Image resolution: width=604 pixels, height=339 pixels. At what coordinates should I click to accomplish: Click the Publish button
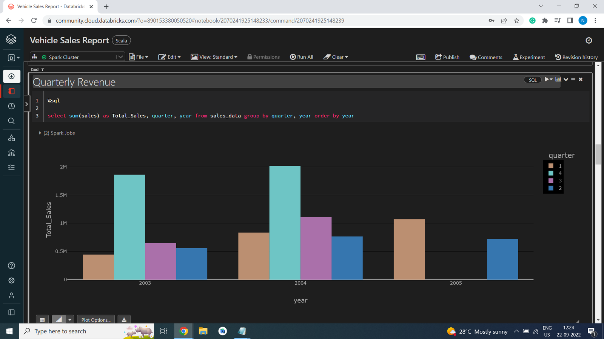447,57
